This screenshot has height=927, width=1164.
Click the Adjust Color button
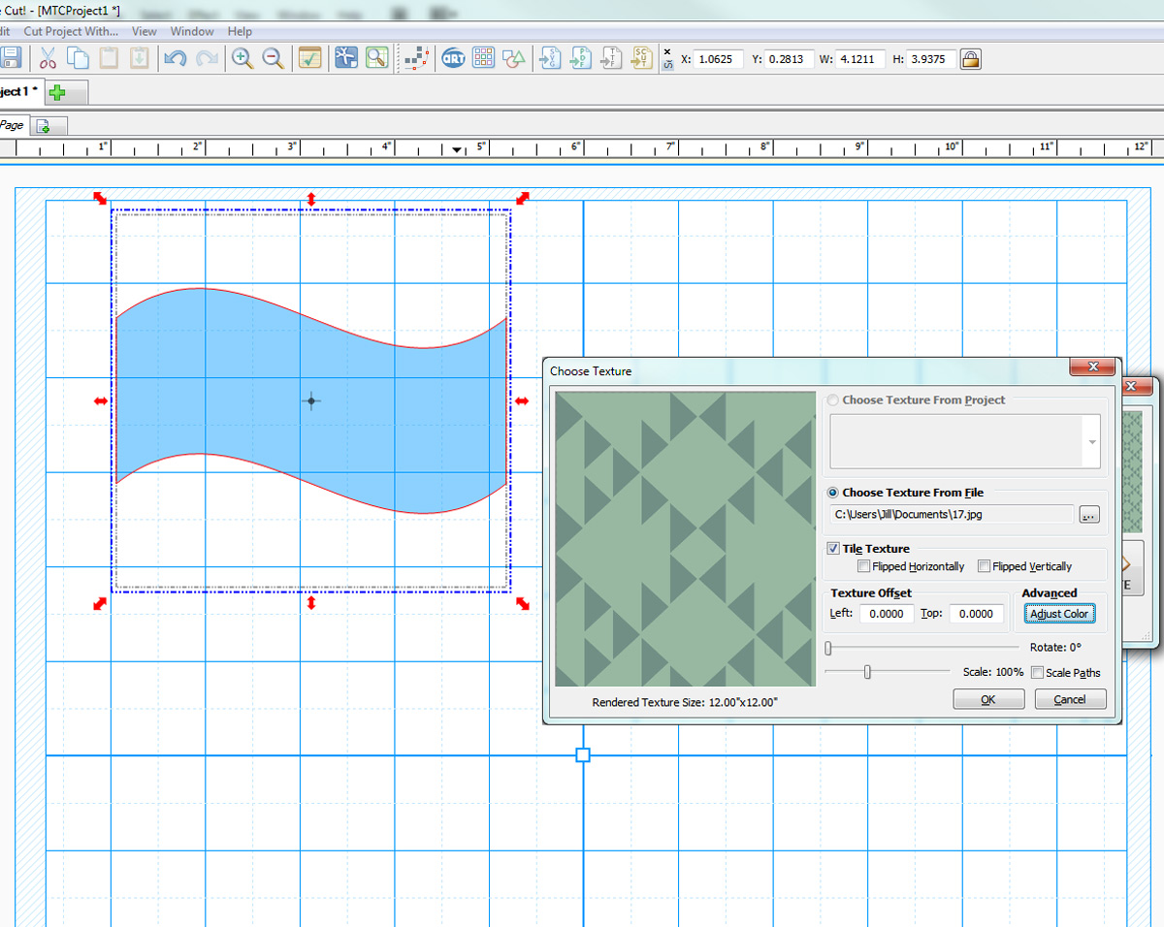(x=1059, y=614)
